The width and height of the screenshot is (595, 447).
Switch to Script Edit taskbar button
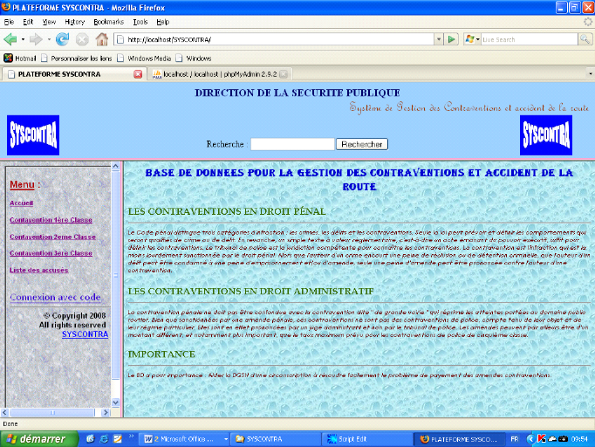pyautogui.click(x=367, y=439)
